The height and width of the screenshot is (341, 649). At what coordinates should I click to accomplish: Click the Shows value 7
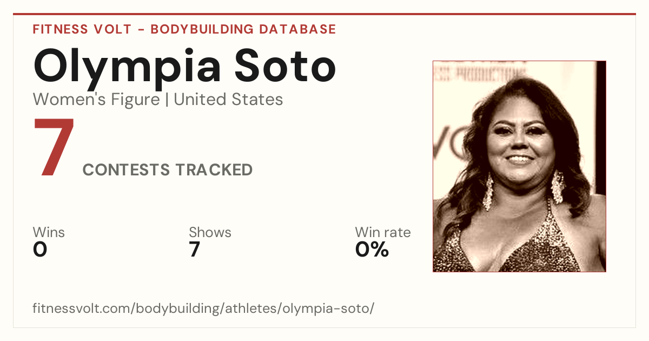click(195, 250)
